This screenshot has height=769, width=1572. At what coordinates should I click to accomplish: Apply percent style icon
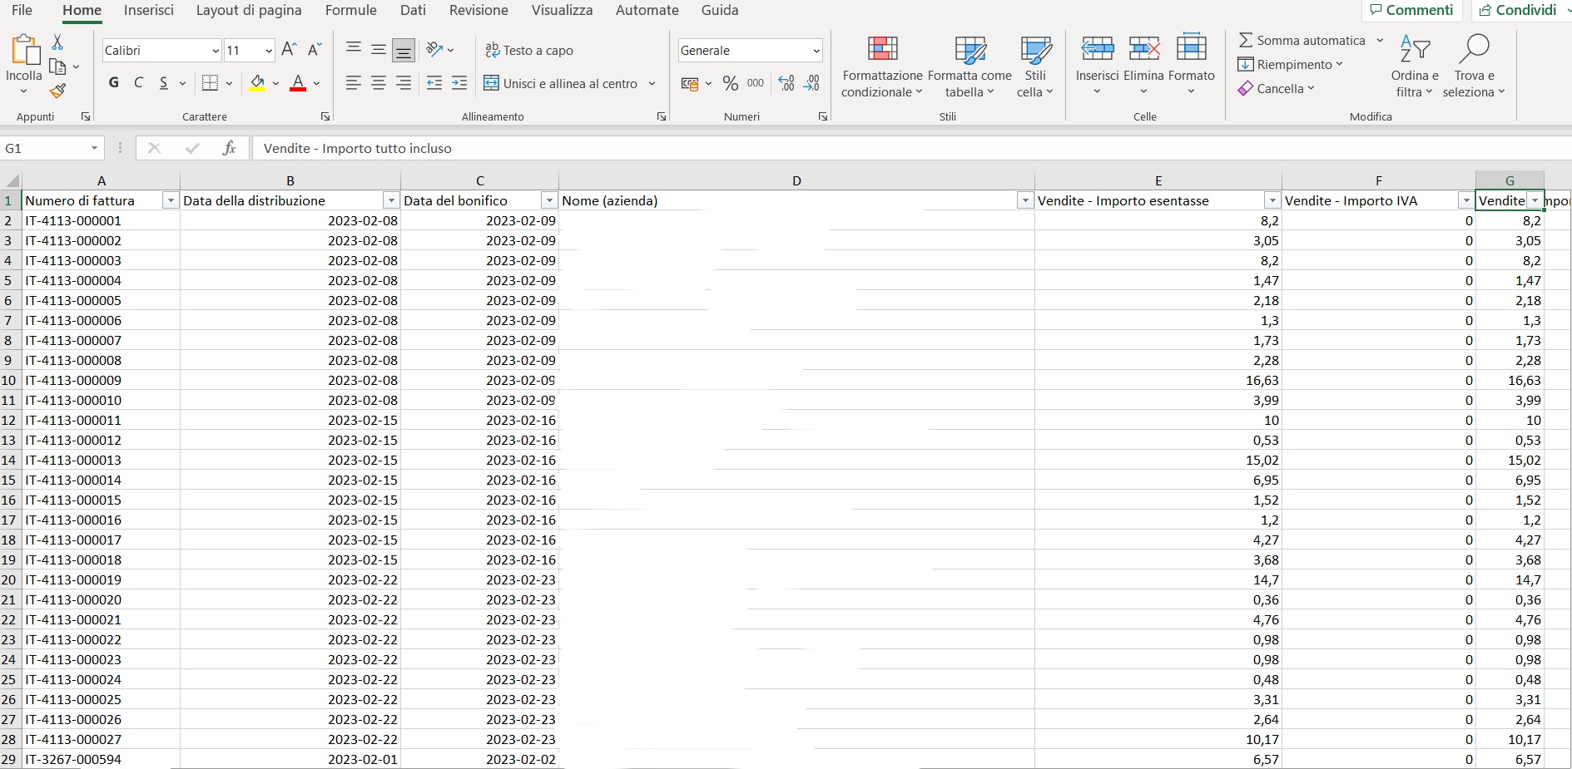tap(731, 83)
